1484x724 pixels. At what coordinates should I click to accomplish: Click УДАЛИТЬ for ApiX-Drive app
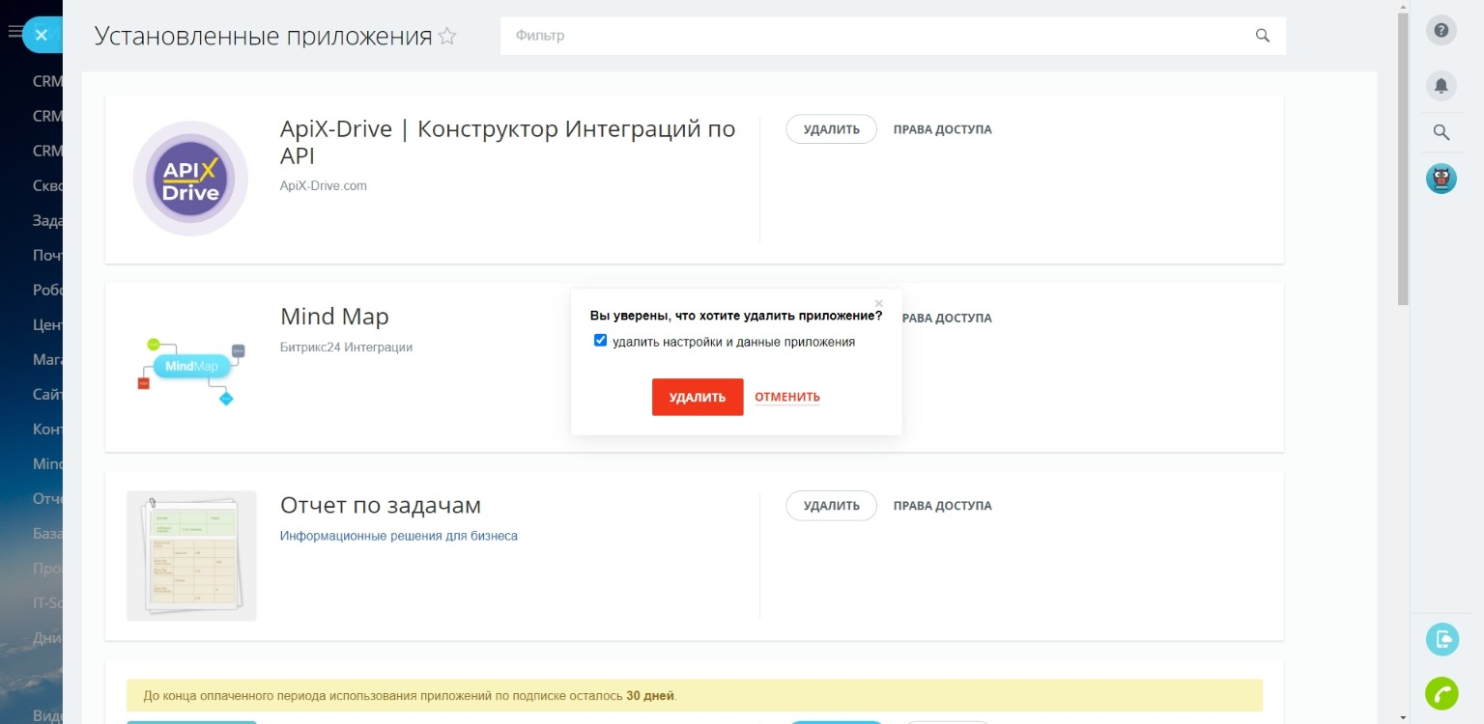[831, 129]
